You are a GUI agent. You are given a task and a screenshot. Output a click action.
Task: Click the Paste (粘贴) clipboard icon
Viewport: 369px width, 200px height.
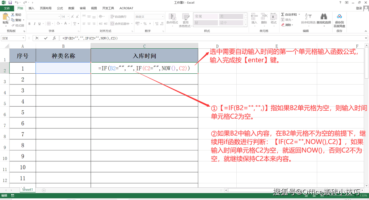[6, 17]
